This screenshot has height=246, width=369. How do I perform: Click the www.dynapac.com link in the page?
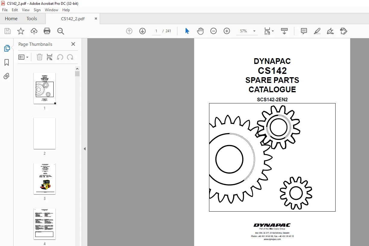pyautogui.click(x=272, y=239)
